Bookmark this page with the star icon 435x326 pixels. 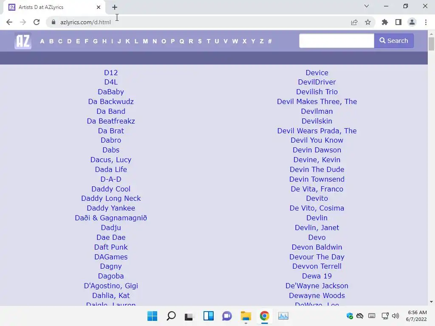tap(368, 22)
